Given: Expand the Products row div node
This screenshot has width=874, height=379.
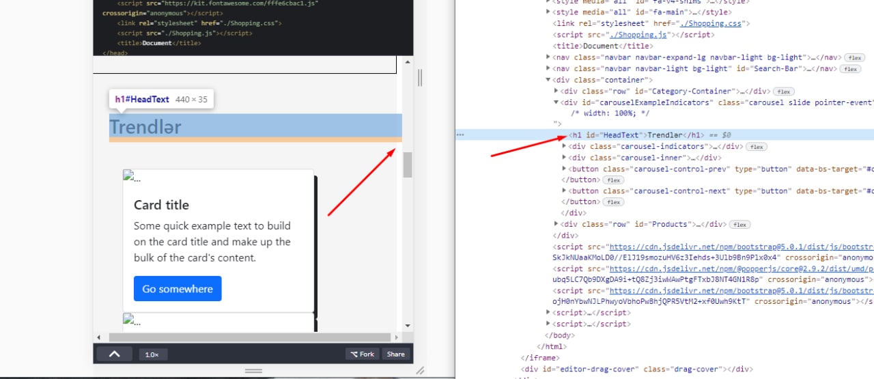Looking at the screenshot, I should pyautogui.click(x=556, y=224).
